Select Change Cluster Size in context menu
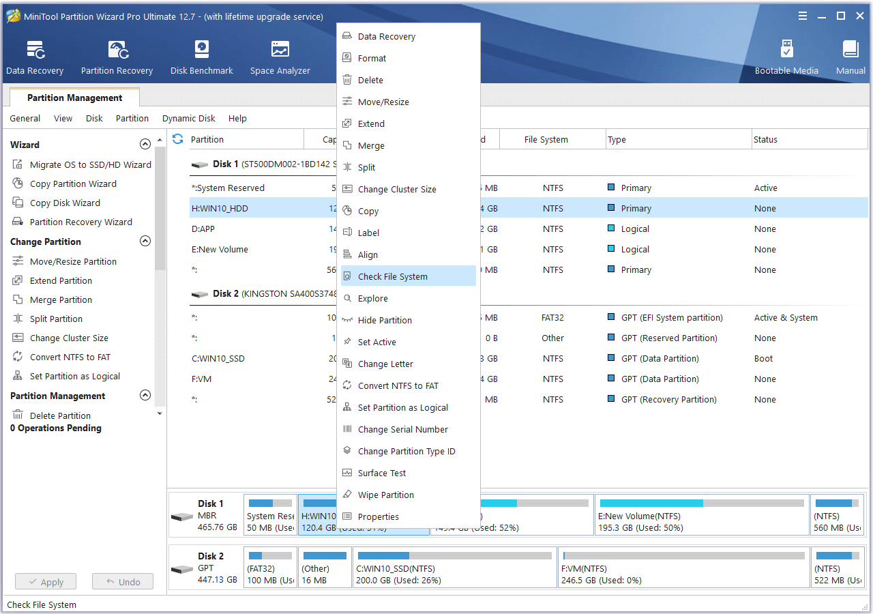Viewport: 873px width, 614px height. 409,190
